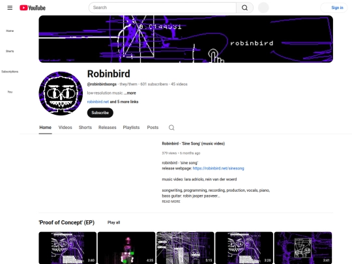Viewport: 352px width, 264px height.
Task: Sign in to YouTube
Action: pyautogui.click(x=334, y=8)
